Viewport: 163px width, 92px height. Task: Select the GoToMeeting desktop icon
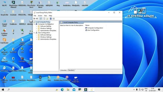pyautogui.click(x=58, y=78)
